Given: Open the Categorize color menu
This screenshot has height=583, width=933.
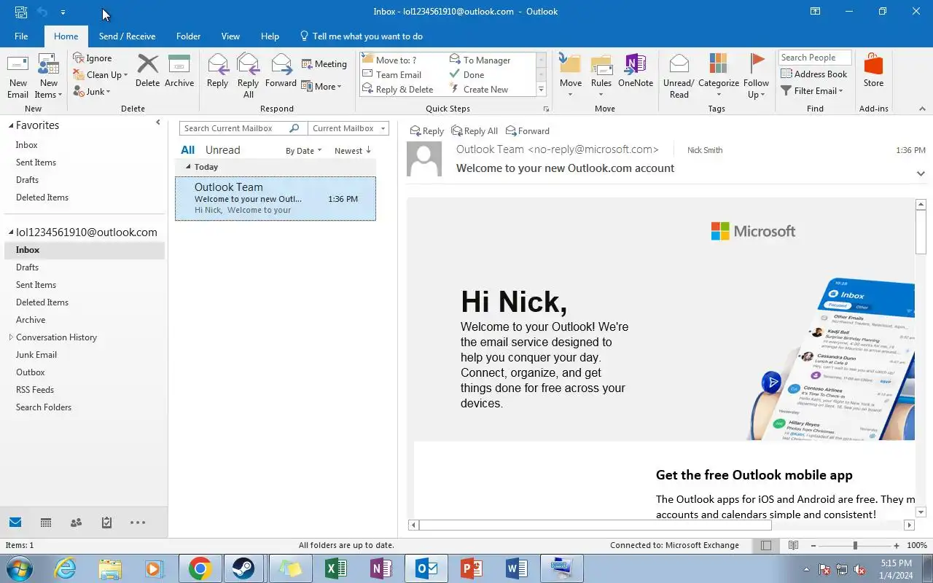Looking at the screenshot, I should (719, 77).
